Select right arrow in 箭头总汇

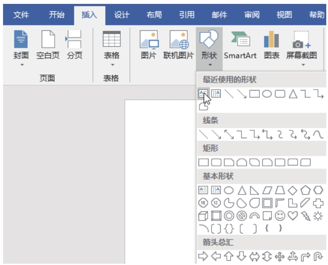point(203,256)
